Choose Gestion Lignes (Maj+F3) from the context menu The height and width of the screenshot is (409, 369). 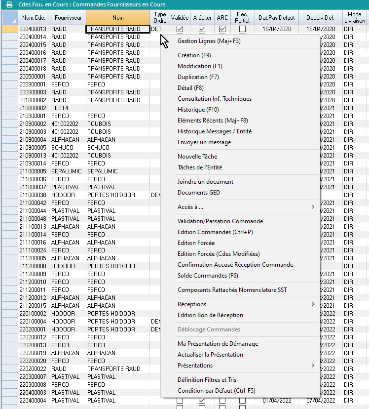pyautogui.click(x=209, y=41)
